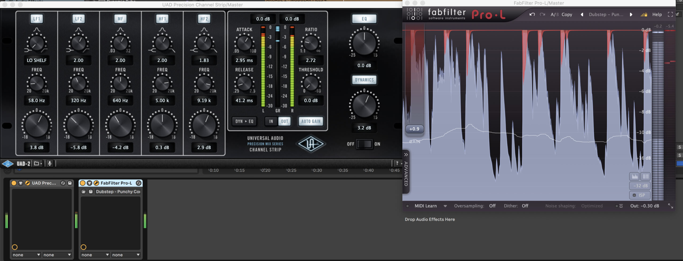683x261 pixels.
Task: Click the LF1 frequency field 58.0 Hz
Action: point(37,101)
